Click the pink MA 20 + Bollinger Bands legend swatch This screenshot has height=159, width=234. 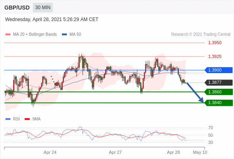(8, 35)
